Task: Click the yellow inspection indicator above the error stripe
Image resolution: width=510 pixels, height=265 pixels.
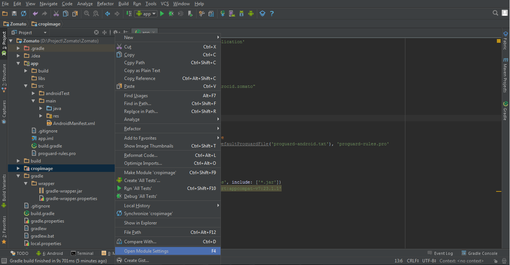Action: pyautogui.click(x=499, y=41)
